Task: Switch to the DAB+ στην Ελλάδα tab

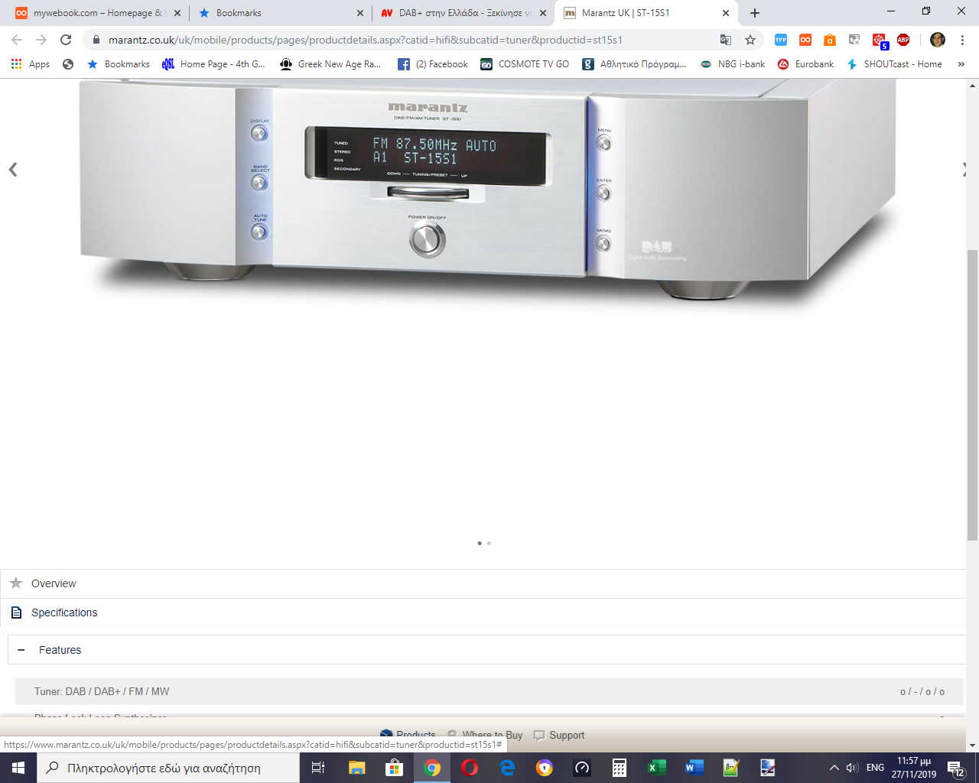Action: click(459, 13)
